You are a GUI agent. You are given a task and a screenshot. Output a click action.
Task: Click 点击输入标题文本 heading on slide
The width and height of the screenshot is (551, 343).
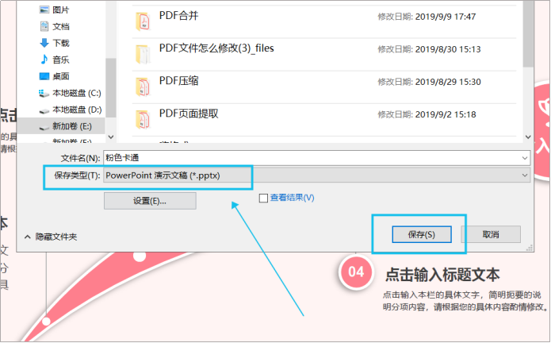pyautogui.click(x=442, y=275)
